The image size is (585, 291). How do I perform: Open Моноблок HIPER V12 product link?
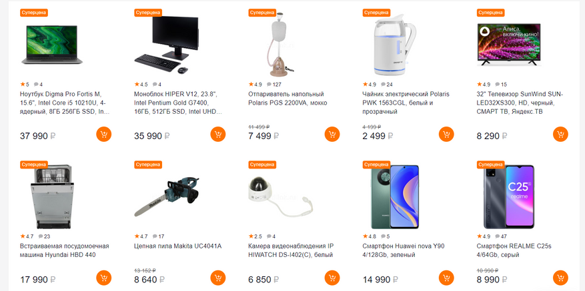(x=178, y=103)
